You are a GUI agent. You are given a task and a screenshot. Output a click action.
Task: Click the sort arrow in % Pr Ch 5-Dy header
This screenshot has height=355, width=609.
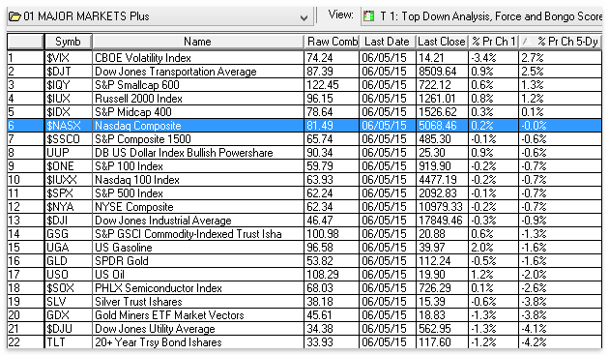[526, 41]
